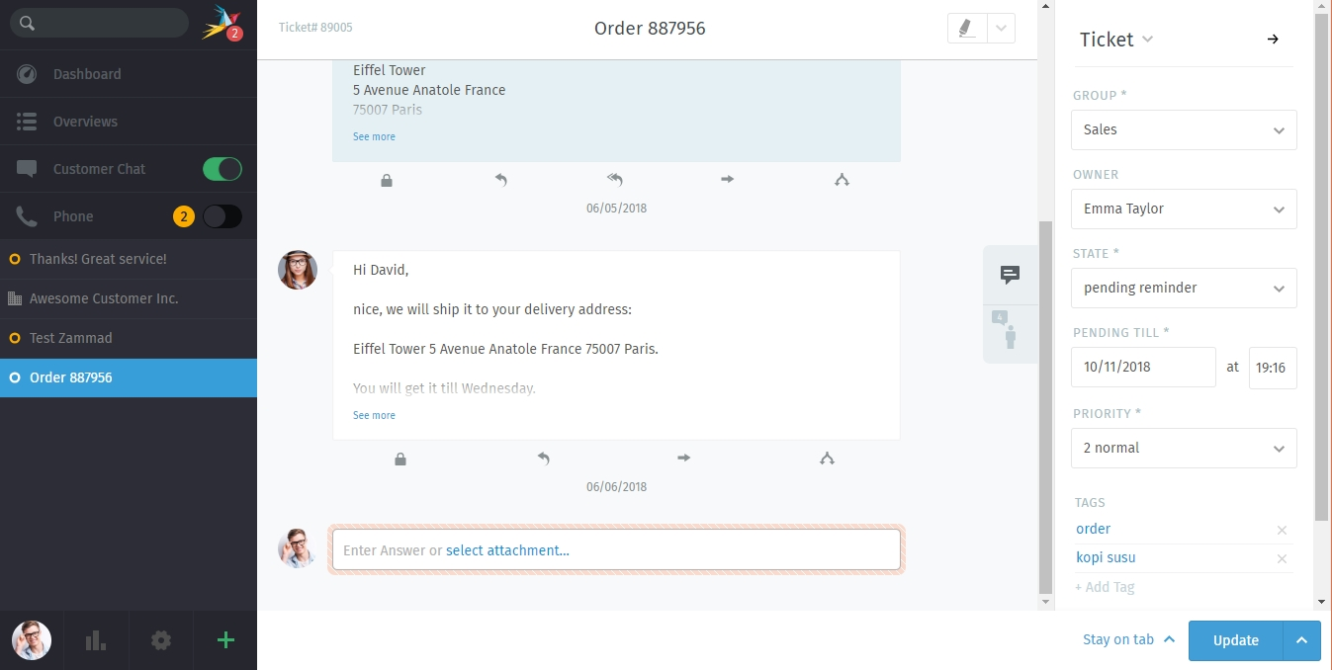Click lock icon under first article
This screenshot has height=670, width=1332.
tap(387, 180)
